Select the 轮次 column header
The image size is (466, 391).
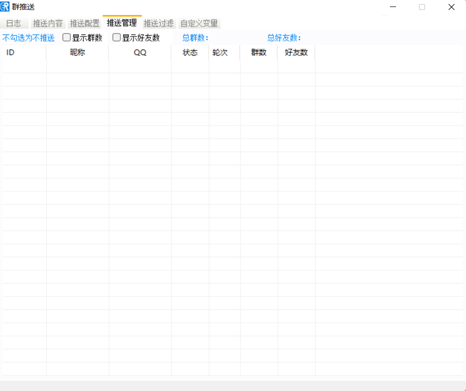220,53
